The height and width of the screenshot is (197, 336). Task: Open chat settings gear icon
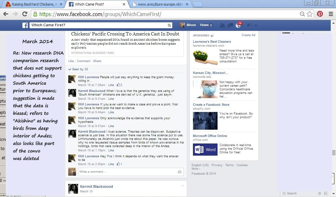[320, 193]
